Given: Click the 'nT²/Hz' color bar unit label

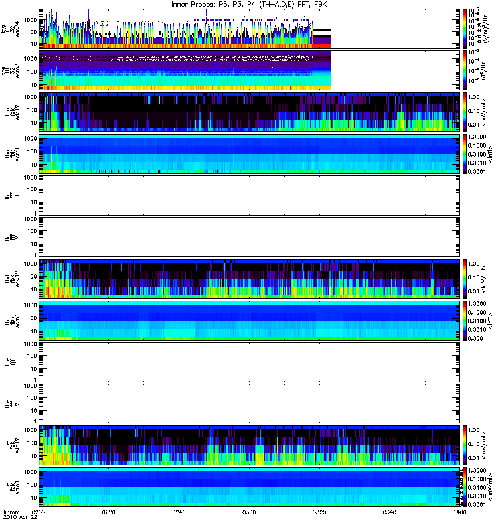Looking at the screenshot, I should point(484,70).
